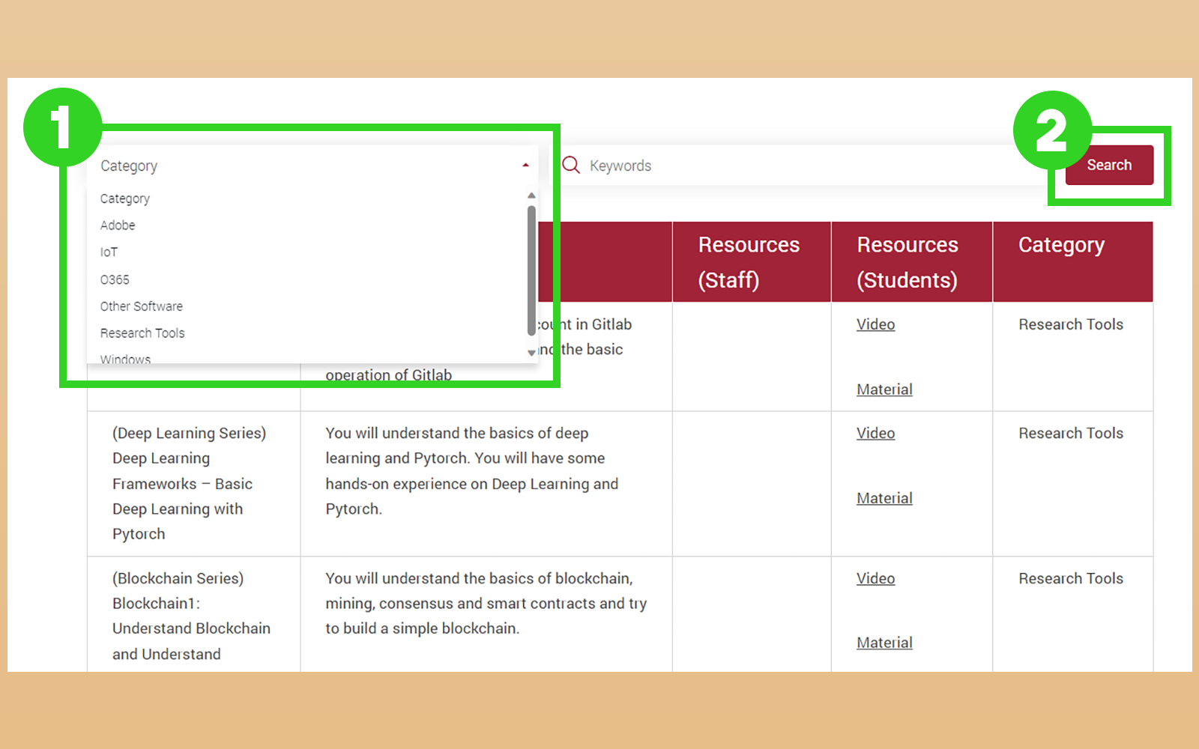Click the Resources (Staff) column header

point(752,262)
